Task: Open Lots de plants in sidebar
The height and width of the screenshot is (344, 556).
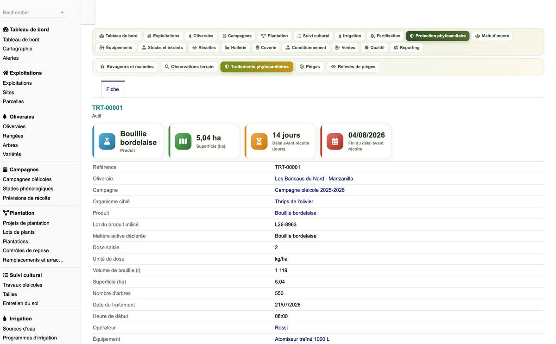Action: click(19, 232)
